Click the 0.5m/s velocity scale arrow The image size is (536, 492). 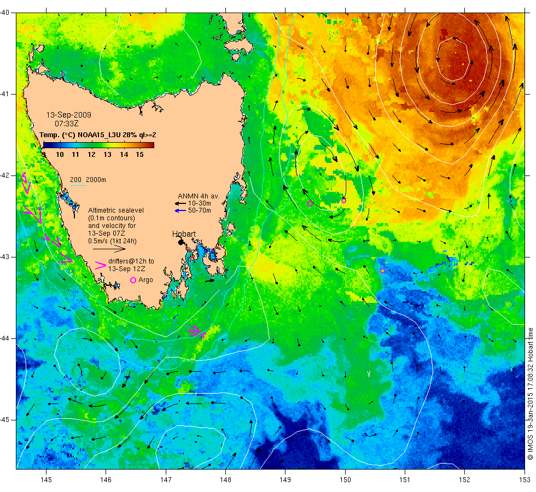coord(109,249)
